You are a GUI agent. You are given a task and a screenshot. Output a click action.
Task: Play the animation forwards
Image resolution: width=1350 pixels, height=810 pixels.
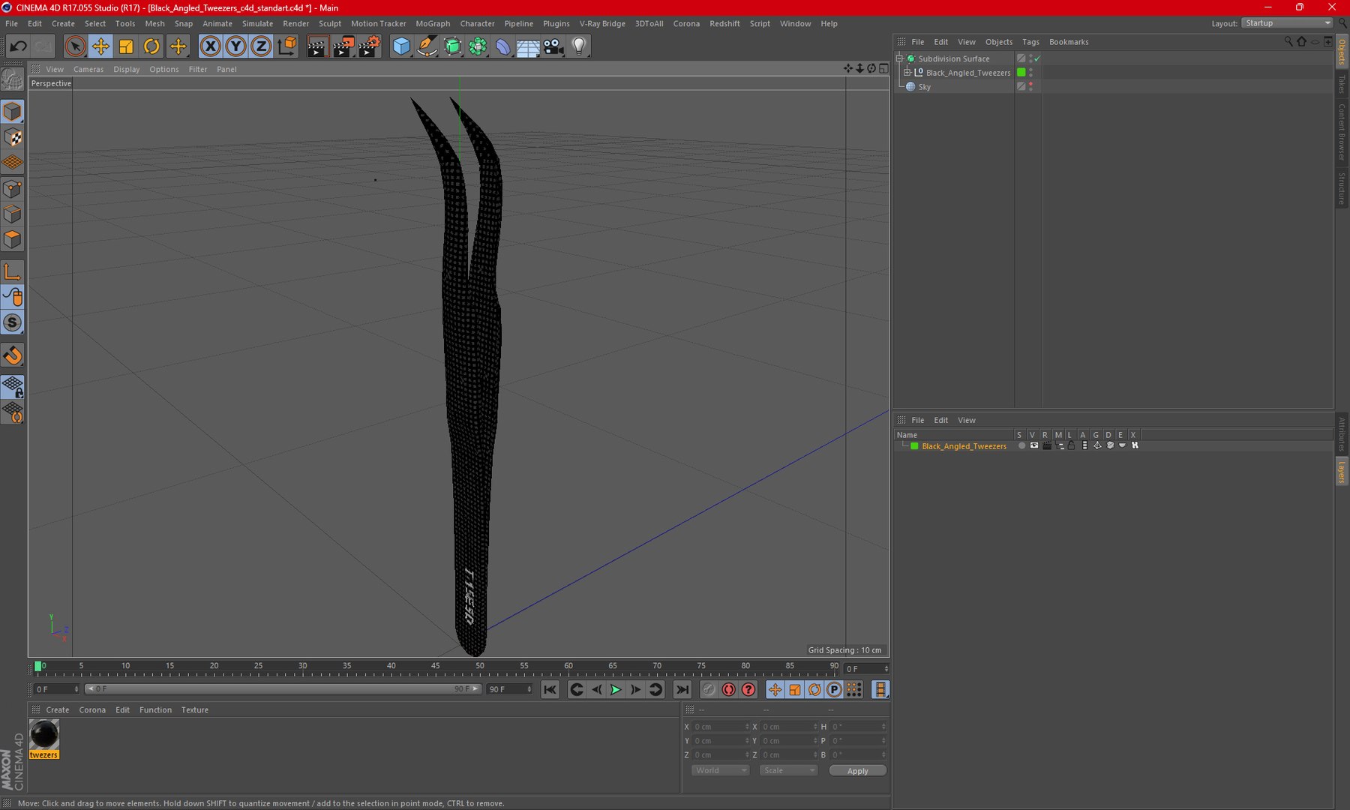pyautogui.click(x=616, y=690)
